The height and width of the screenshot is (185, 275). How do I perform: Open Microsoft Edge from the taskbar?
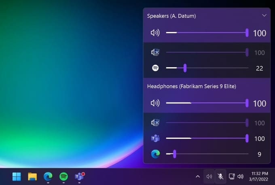48,176
